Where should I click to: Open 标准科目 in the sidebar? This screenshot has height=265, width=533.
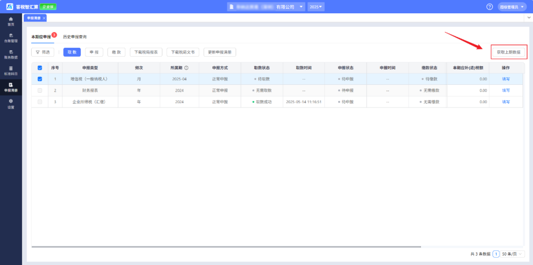point(10,71)
